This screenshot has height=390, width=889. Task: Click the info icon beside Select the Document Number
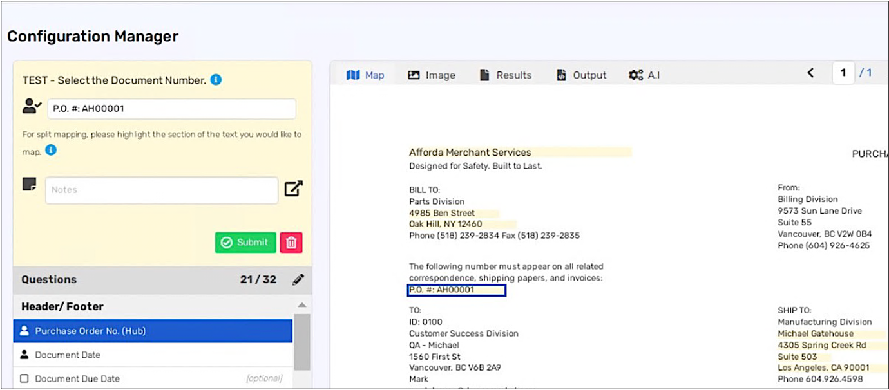(216, 80)
